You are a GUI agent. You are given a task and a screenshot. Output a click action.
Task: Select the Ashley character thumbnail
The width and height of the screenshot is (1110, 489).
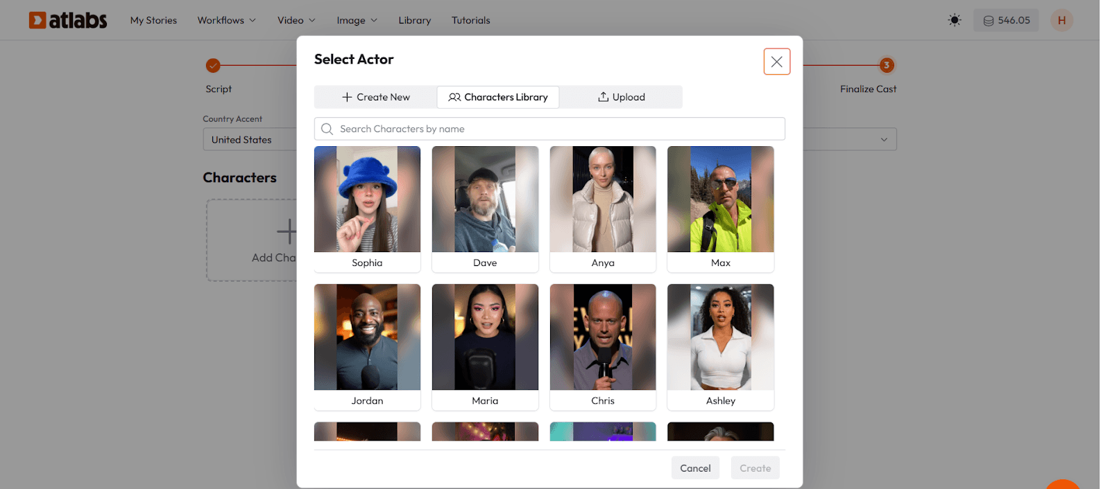point(721,337)
